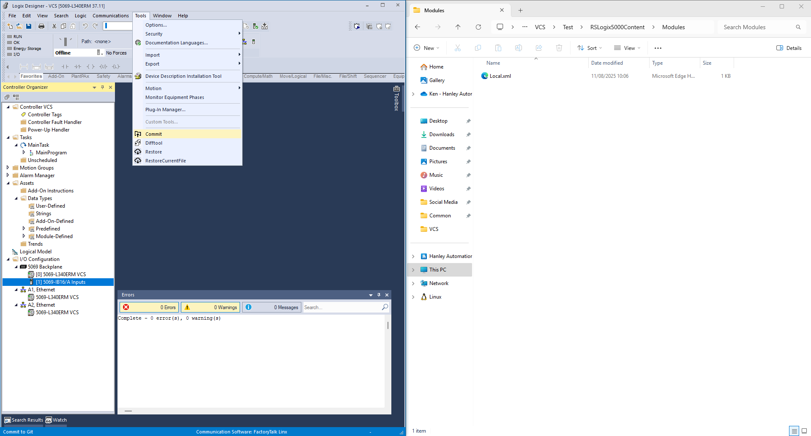Open a new File Explorer tab with plus
The width and height of the screenshot is (811, 436).
point(521,10)
